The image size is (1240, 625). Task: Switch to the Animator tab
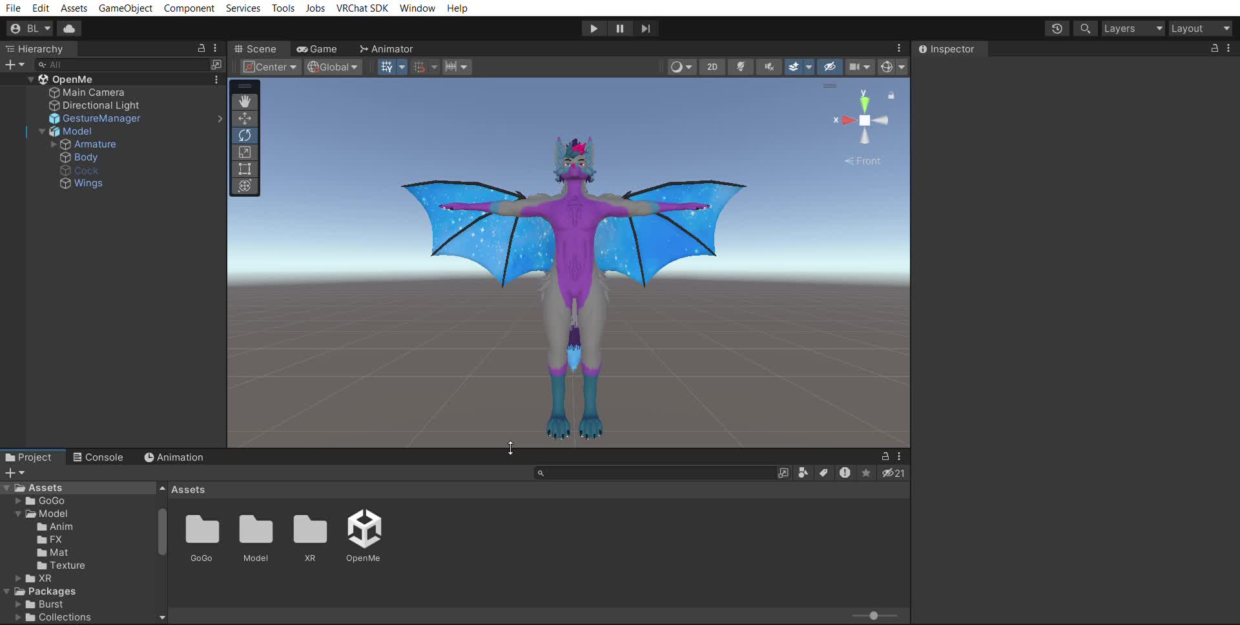(x=386, y=48)
